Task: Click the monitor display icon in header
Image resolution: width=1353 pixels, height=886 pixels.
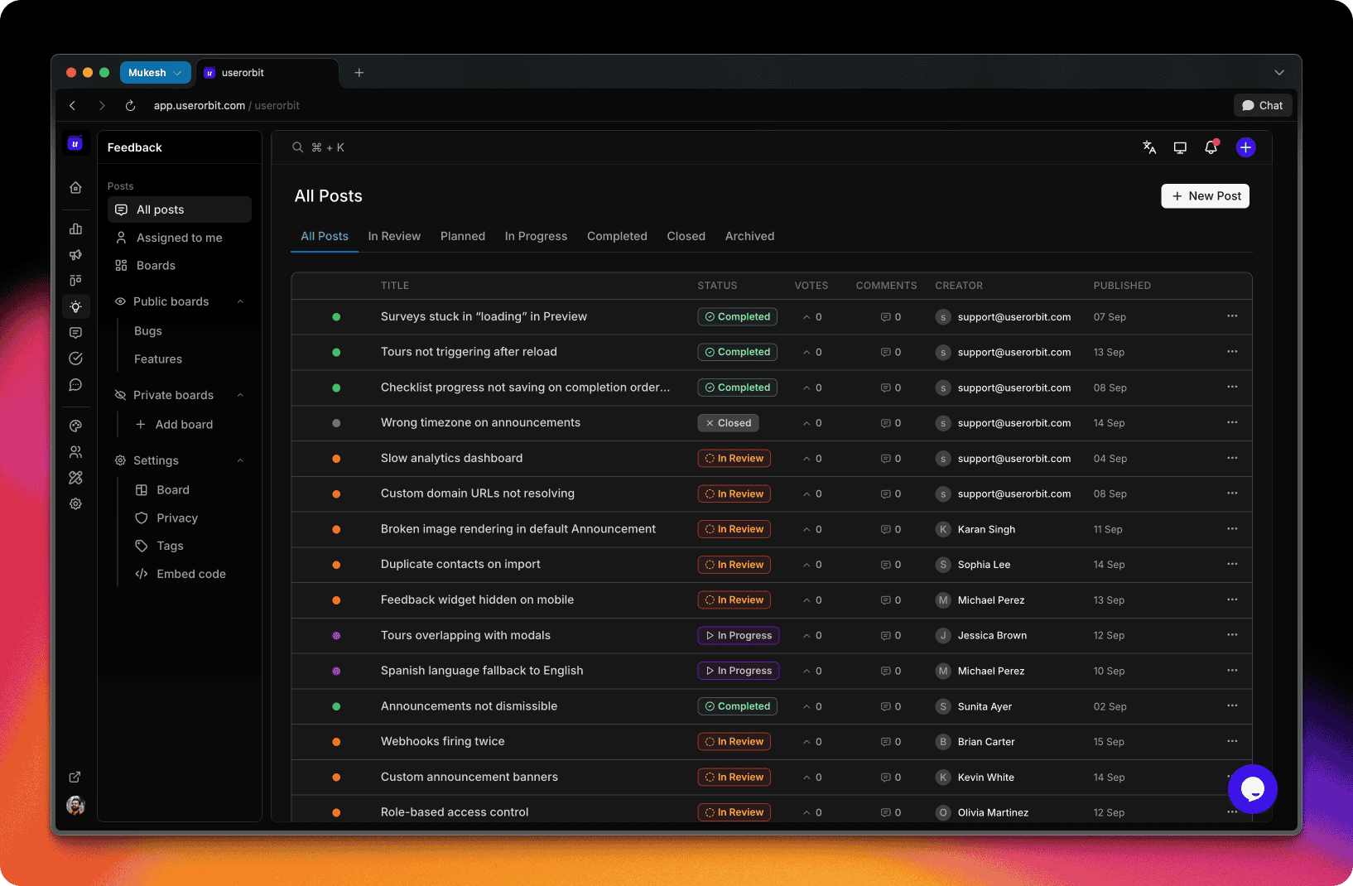Action: coord(1180,147)
